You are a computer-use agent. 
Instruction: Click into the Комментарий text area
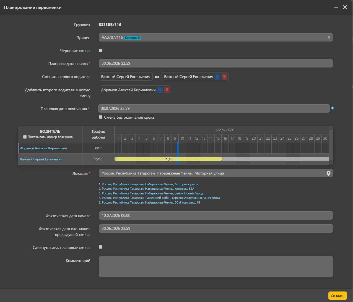[216, 267]
